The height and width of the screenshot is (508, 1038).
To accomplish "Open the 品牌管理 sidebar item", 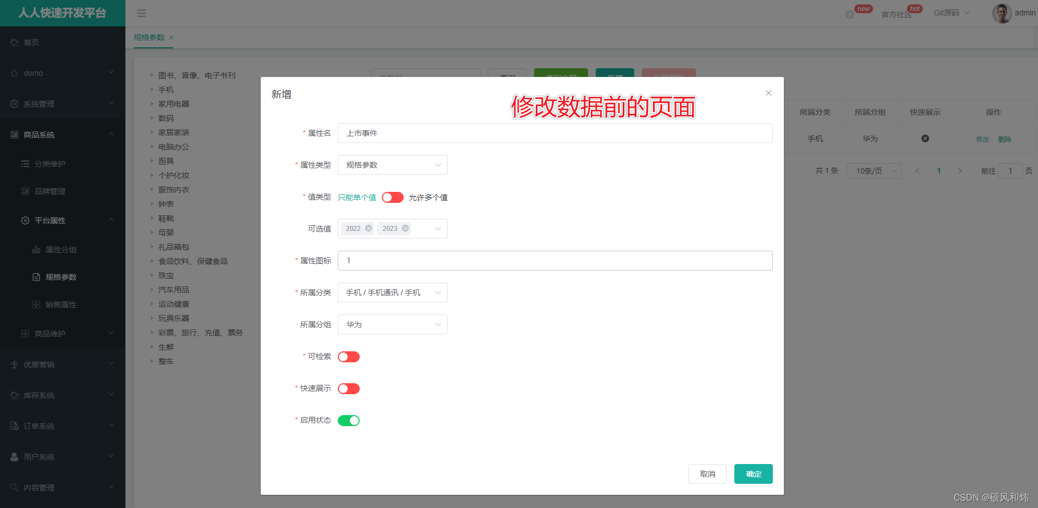I will (63, 191).
